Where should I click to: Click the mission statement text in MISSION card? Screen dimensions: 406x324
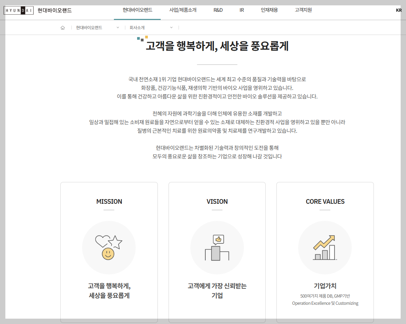pos(109,290)
